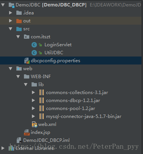Click the web resource folder icon

point(19,69)
